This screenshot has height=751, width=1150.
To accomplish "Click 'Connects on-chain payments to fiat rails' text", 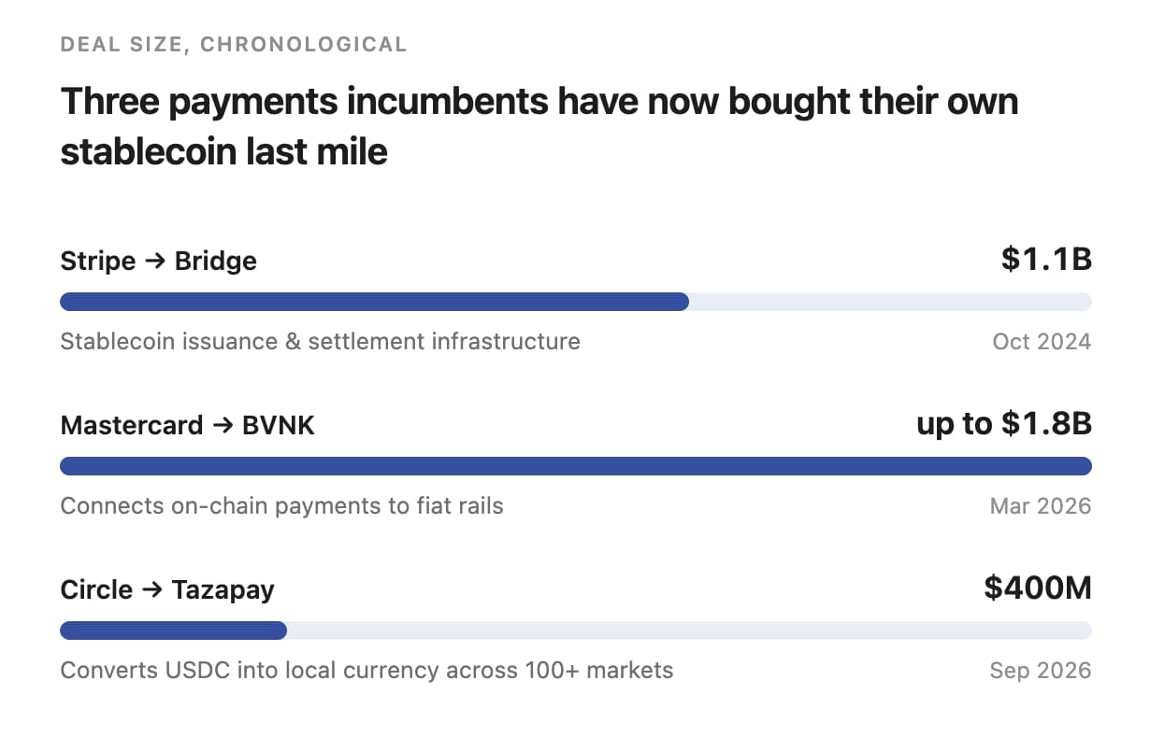I will click(281, 506).
